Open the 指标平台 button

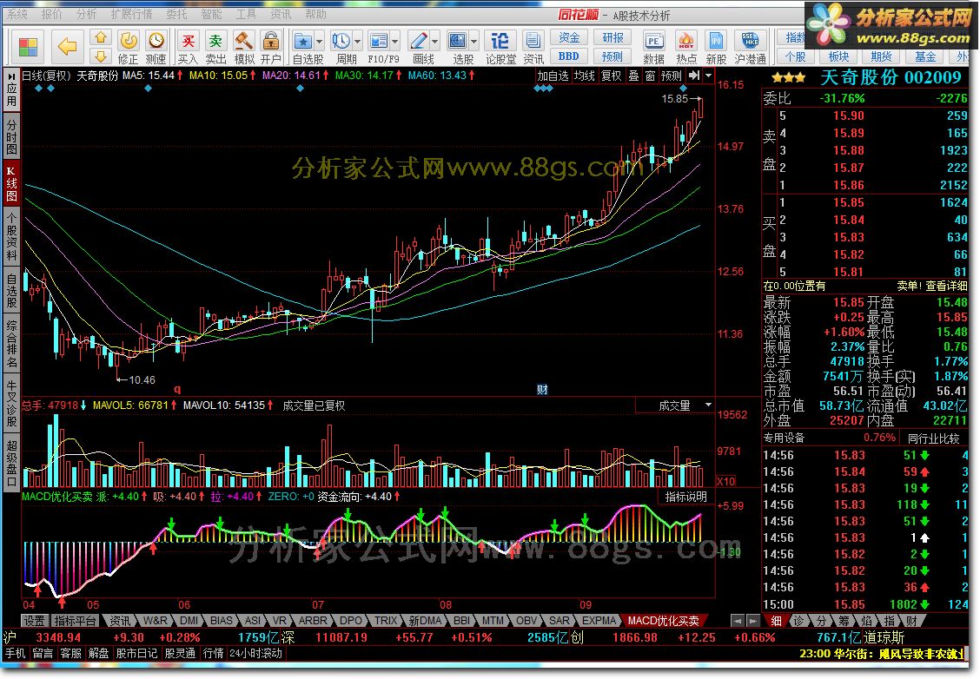tap(75, 620)
